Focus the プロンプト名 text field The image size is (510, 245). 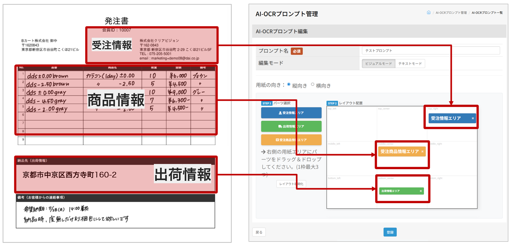[430, 50]
